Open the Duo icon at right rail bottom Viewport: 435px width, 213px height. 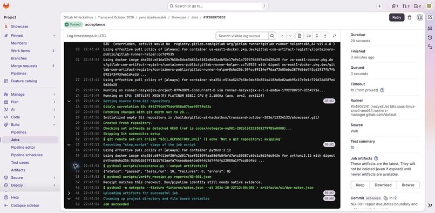[430, 205]
